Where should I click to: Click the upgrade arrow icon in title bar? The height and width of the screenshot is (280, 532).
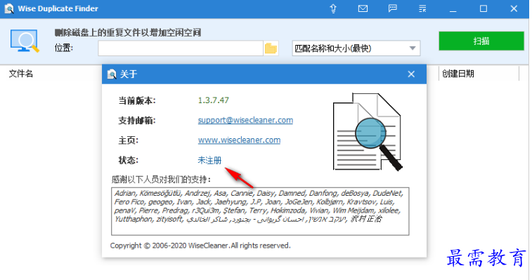coord(333,8)
